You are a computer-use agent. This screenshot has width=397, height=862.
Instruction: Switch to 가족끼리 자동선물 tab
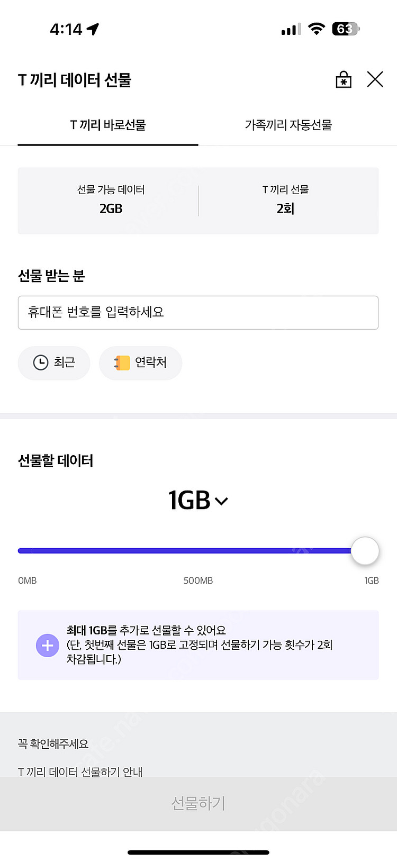coord(288,125)
